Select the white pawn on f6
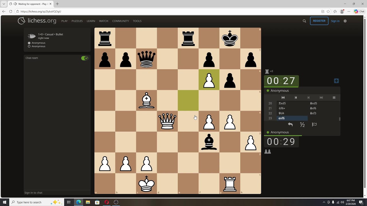The width and height of the screenshot is (367, 206). coord(209,80)
